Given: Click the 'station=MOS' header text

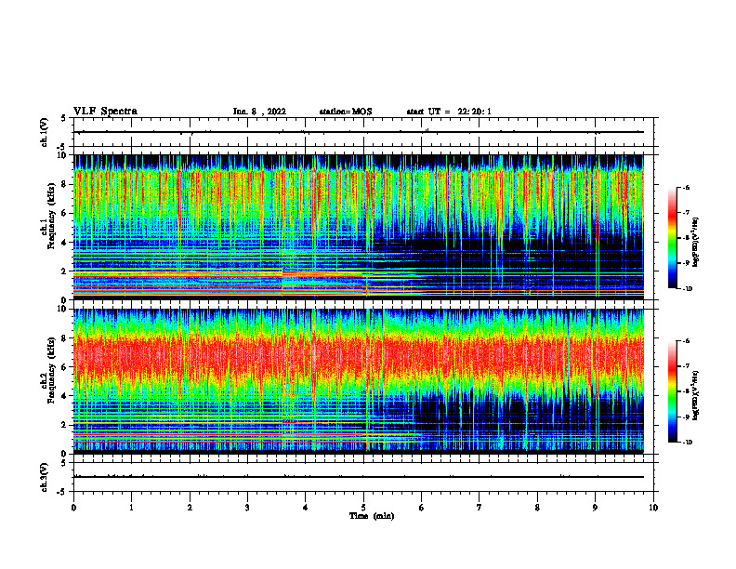Looking at the screenshot, I should 346,112.
